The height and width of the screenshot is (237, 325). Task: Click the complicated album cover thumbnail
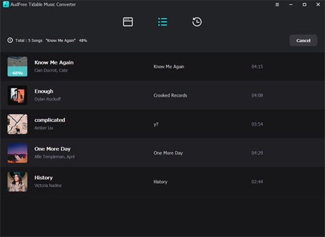tap(18, 124)
